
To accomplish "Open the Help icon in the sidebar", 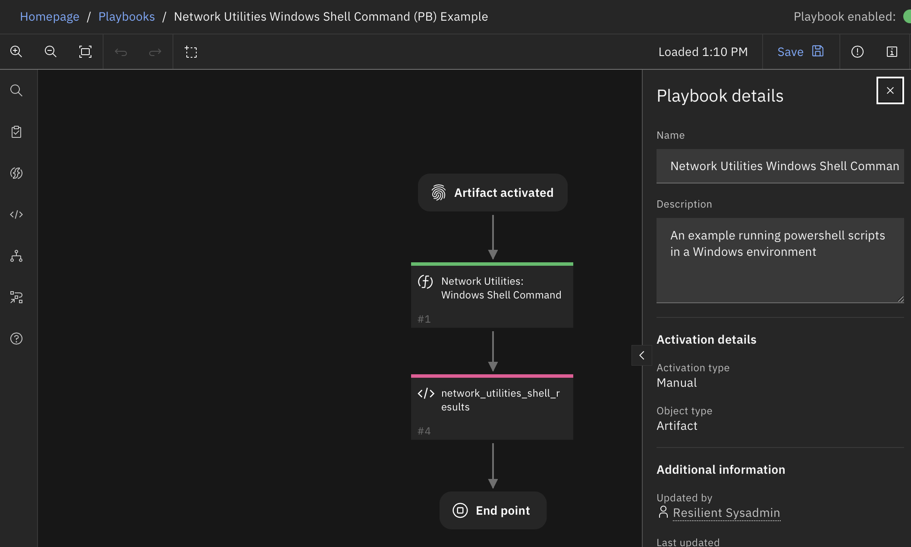I will [x=17, y=339].
